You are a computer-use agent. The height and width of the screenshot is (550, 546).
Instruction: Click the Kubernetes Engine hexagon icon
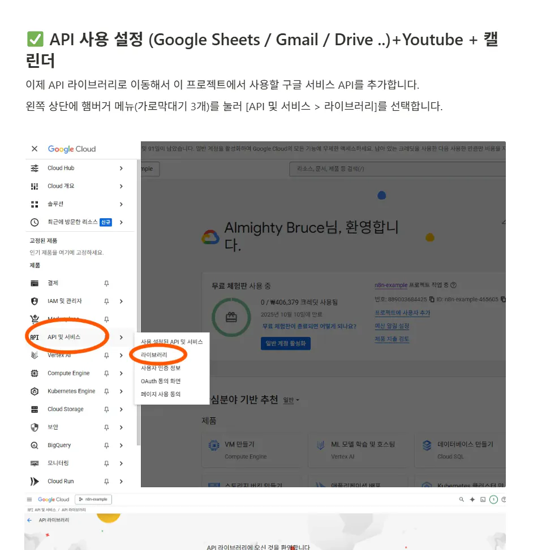tap(35, 391)
